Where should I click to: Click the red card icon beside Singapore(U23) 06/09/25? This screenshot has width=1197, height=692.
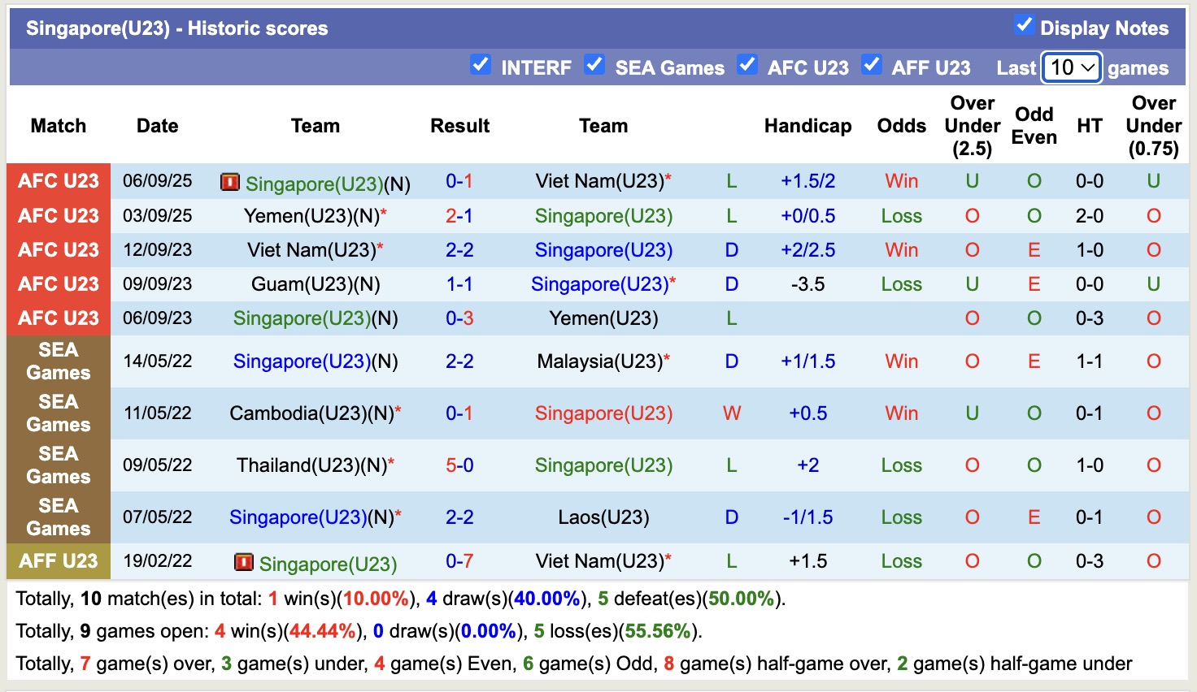[230, 183]
